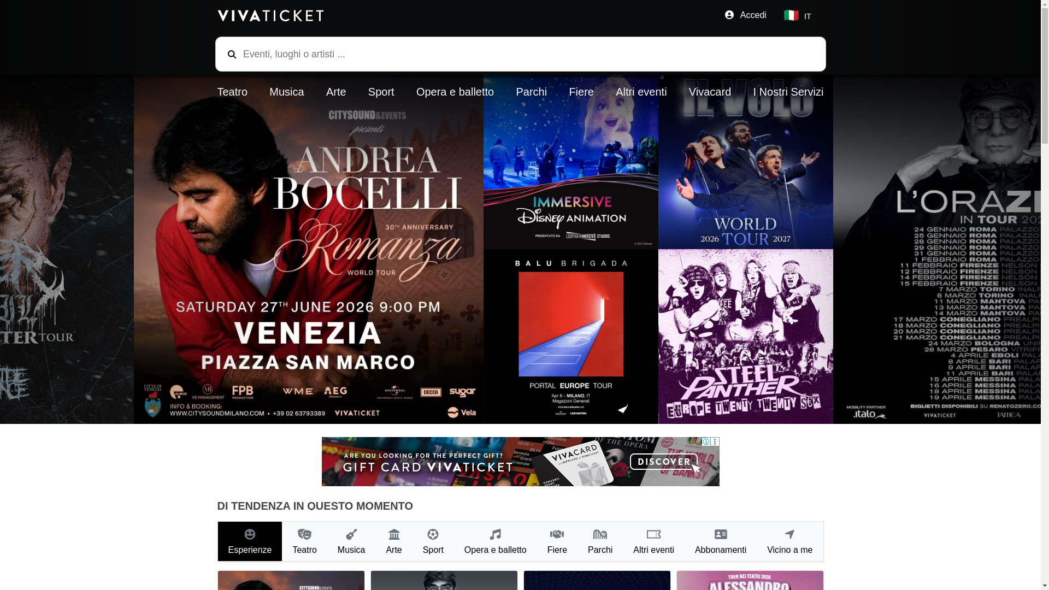1049x590 pixels.
Task: Open the Opera e balletto top menu
Action: (455, 92)
